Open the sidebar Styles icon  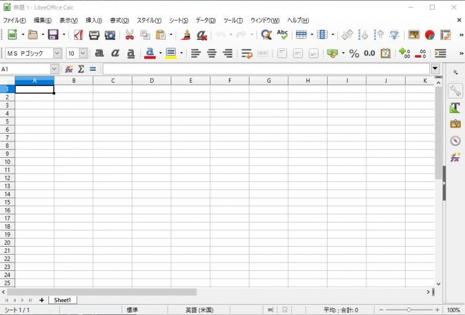tap(455, 108)
